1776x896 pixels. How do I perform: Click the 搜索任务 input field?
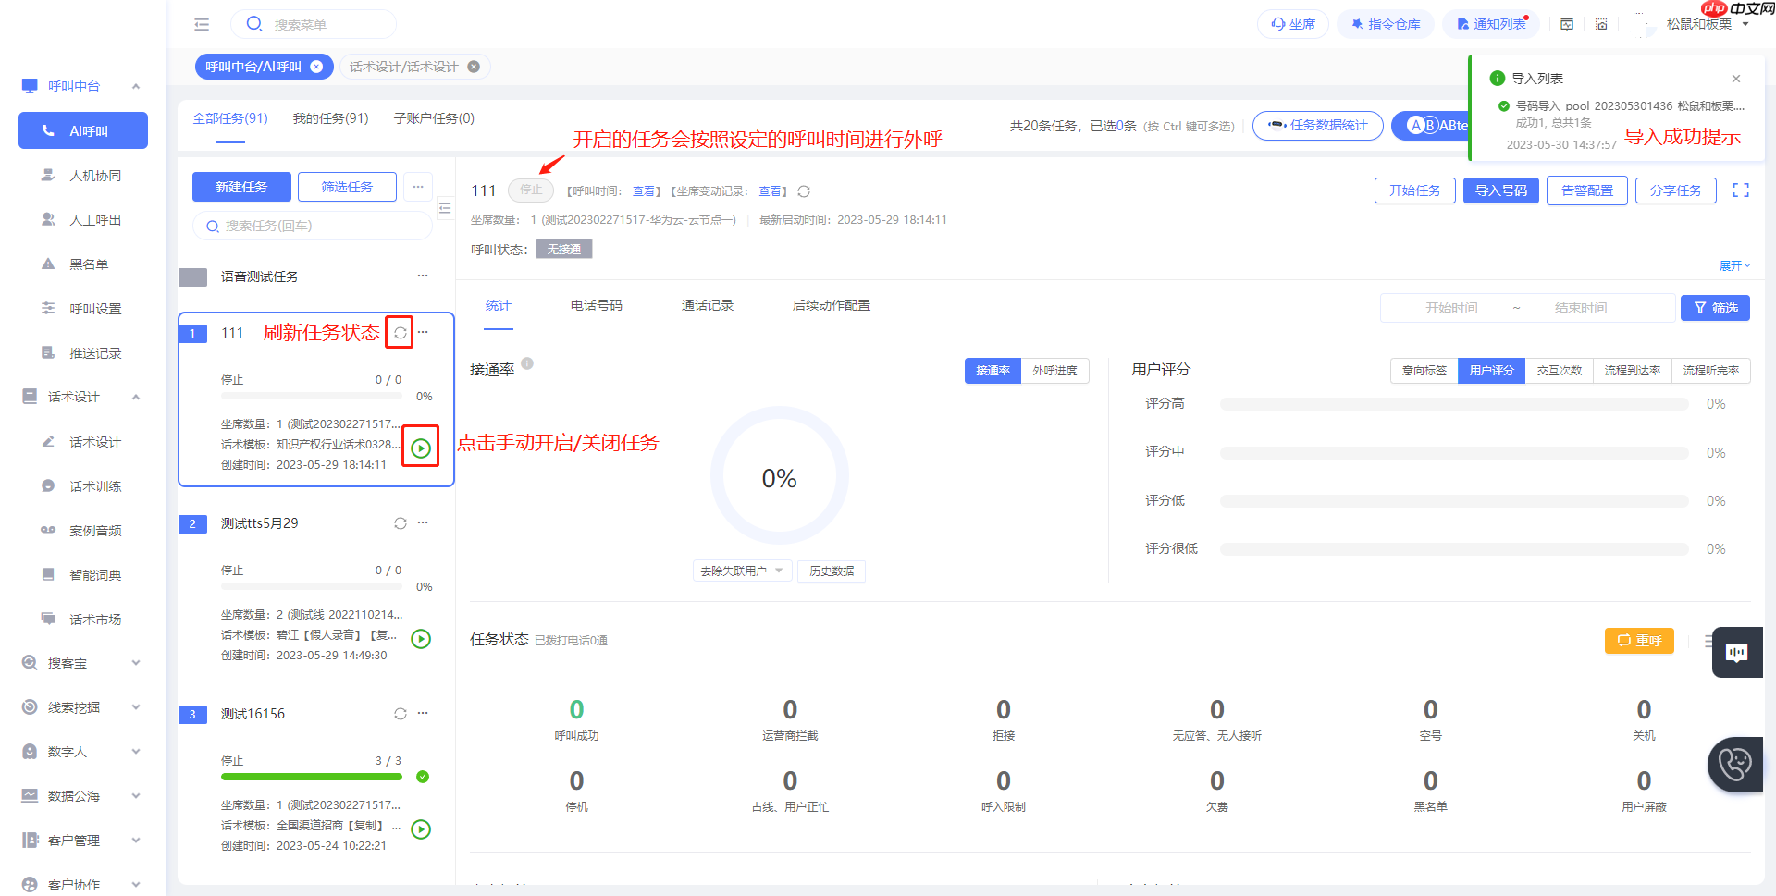point(313,226)
